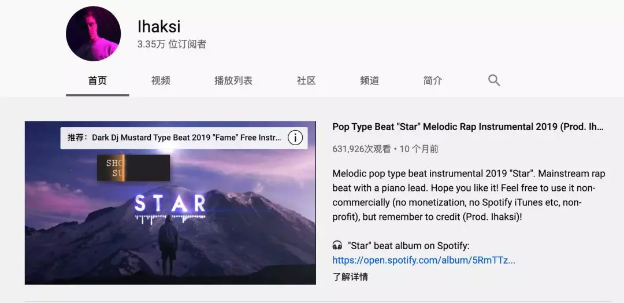This screenshot has width=624, height=303.
Task: Follow the open.spotify.com album link
Action: pyautogui.click(x=424, y=260)
